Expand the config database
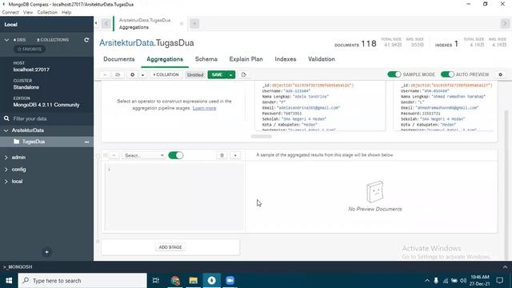Image resolution: width=512 pixels, height=288 pixels. 6,170
